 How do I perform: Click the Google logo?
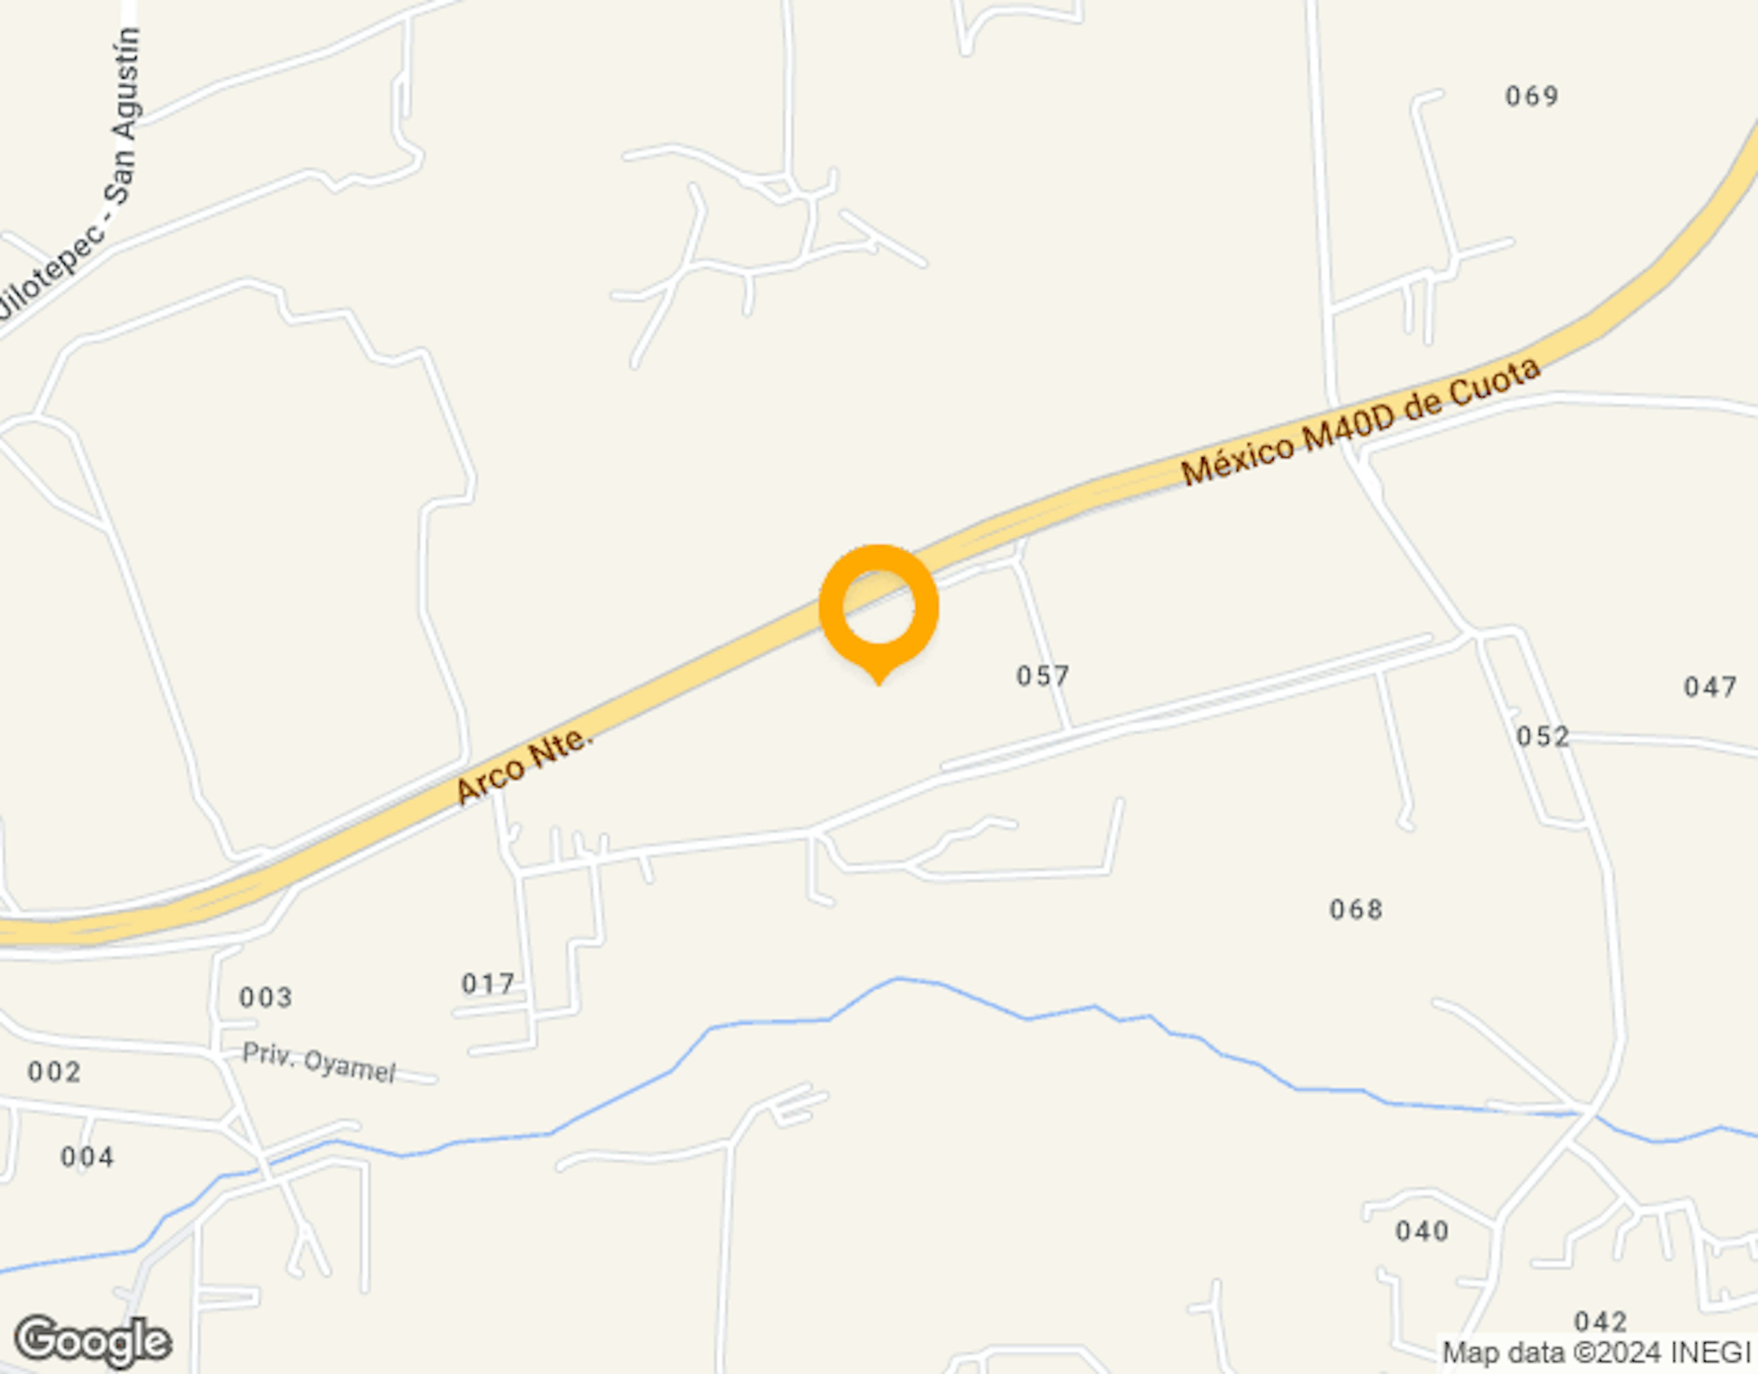[92, 1342]
